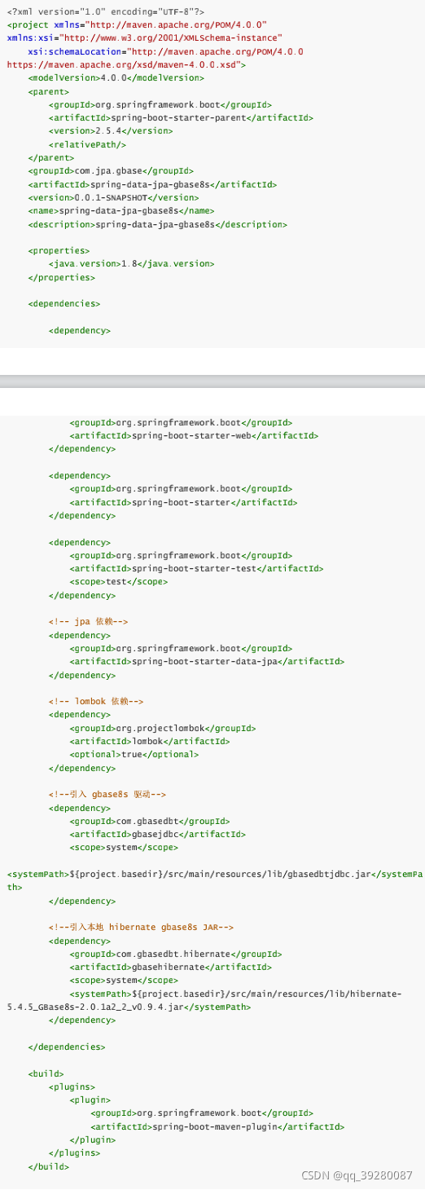Click the spring-boot-starter-data-jpa artifactId line
The image size is (425, 1190).
click(x=207, y=662)
